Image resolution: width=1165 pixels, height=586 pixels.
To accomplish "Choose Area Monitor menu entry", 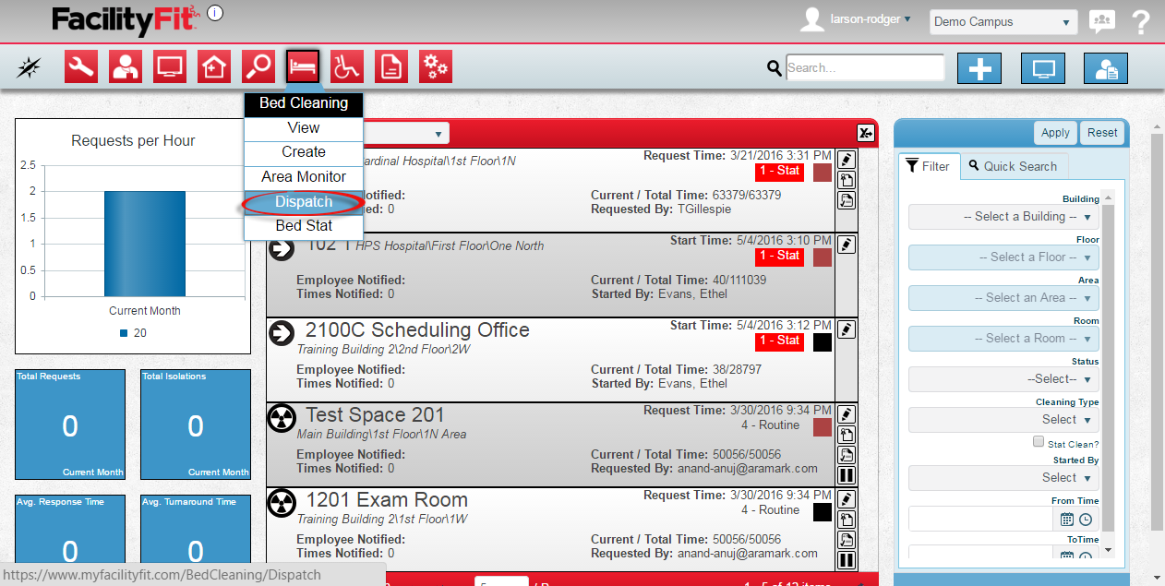I will 303,177.
